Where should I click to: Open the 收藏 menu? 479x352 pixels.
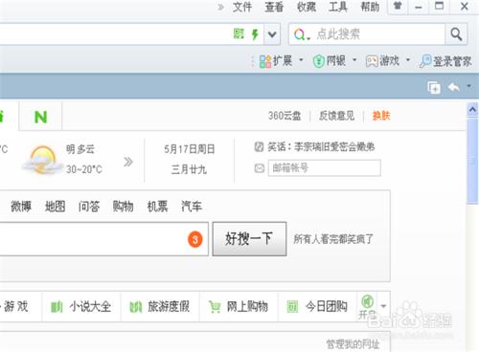tap(307, 7)
